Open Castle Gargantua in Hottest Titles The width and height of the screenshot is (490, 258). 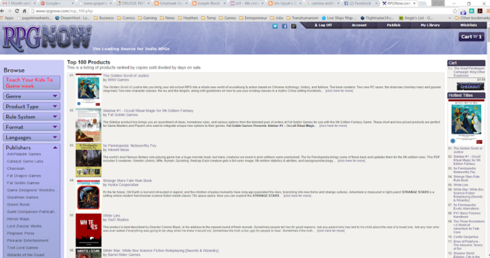[x=465, y=237]
